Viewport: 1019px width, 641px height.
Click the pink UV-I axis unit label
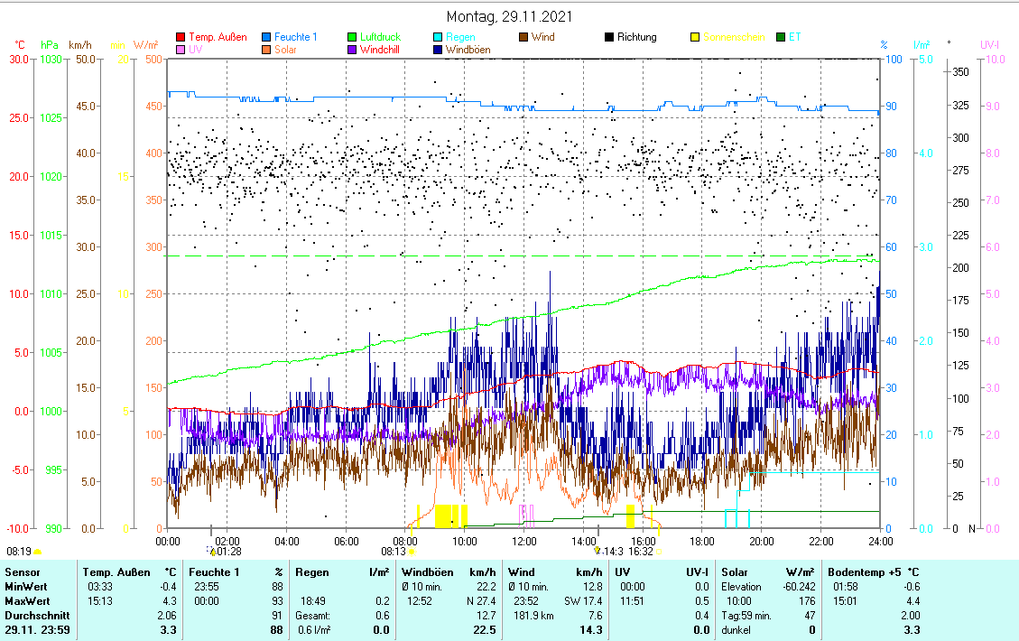point(990,45)
